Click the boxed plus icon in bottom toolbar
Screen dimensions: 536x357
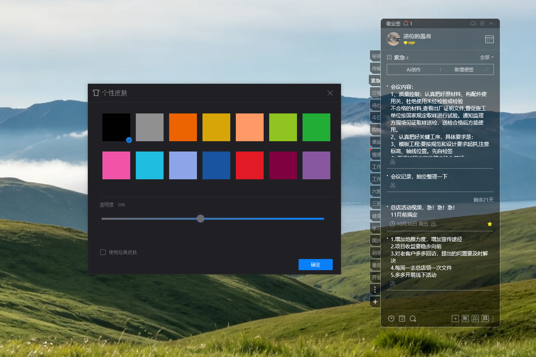point(455,319)
